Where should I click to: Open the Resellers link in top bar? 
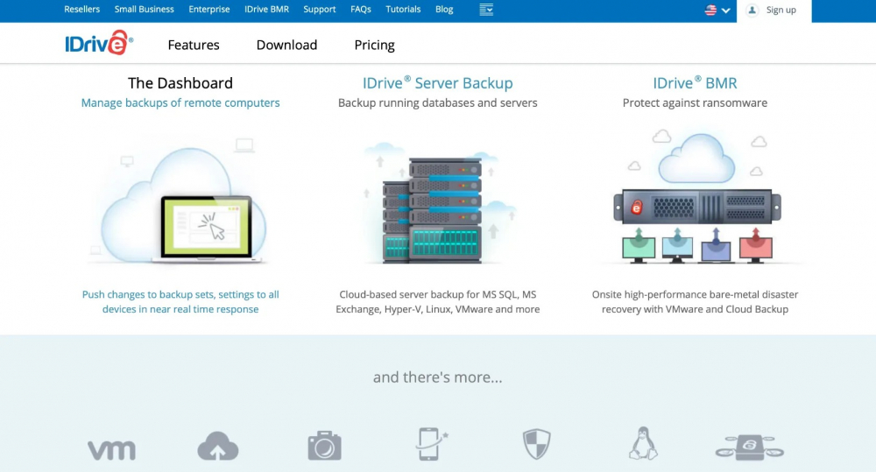click(x=82, y=10)
